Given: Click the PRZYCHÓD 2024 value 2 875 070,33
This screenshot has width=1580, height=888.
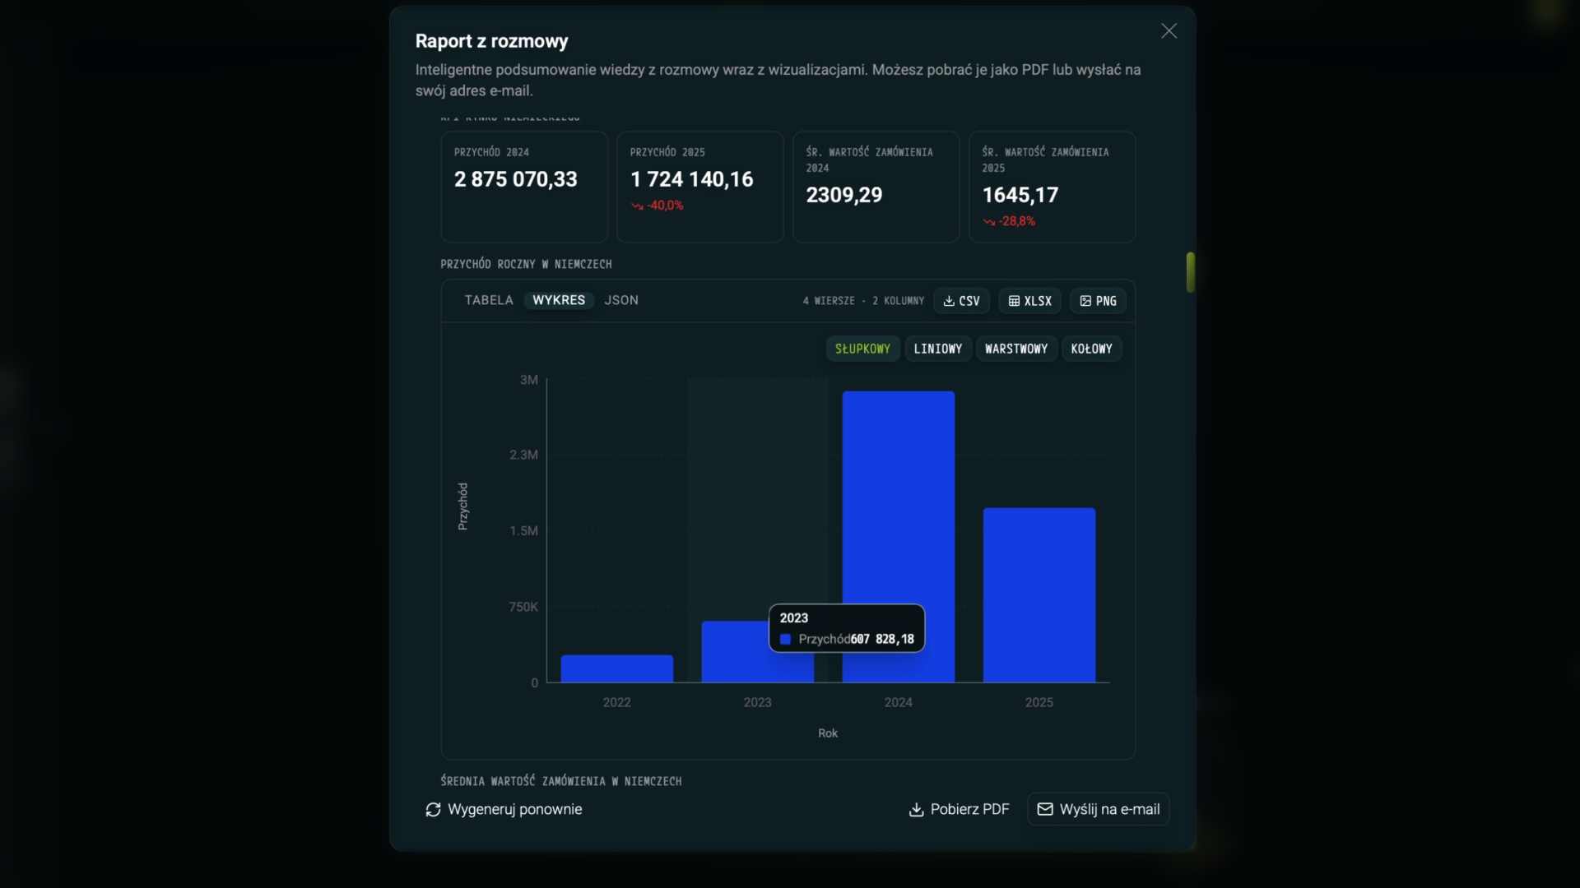Looking at the screenshot, I should click(x=516, y=179).
